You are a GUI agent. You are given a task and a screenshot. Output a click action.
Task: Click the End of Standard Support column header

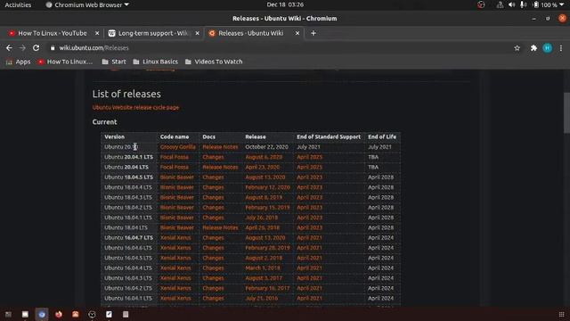point(329,136)
